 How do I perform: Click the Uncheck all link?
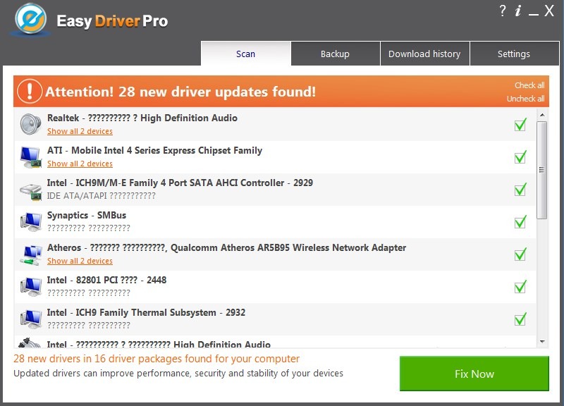(525, 99)
